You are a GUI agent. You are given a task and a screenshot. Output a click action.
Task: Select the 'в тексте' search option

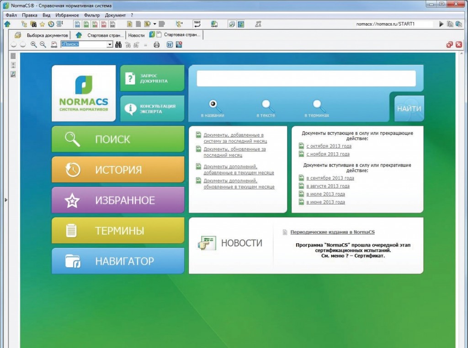click(266, 109)
